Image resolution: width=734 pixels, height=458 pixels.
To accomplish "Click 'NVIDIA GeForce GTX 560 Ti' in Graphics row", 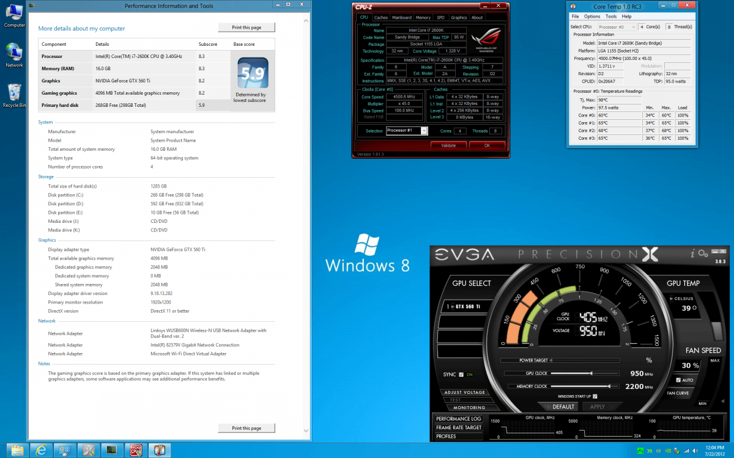I will (x=124, y=81).
